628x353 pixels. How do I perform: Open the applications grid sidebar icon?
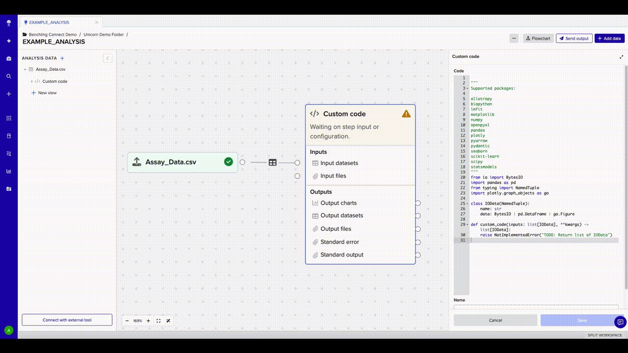tap(9, 118)
